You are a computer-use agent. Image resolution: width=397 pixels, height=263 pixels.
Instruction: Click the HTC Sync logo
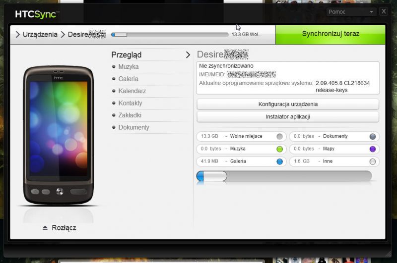[x=36, y=14]
